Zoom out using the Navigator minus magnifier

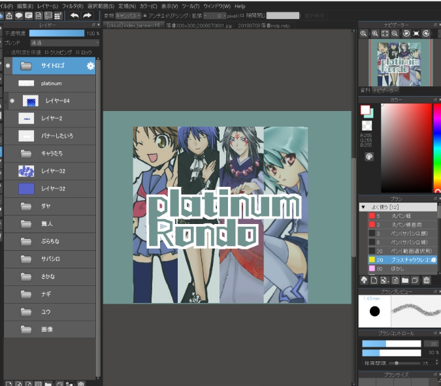tap(395, 34)
